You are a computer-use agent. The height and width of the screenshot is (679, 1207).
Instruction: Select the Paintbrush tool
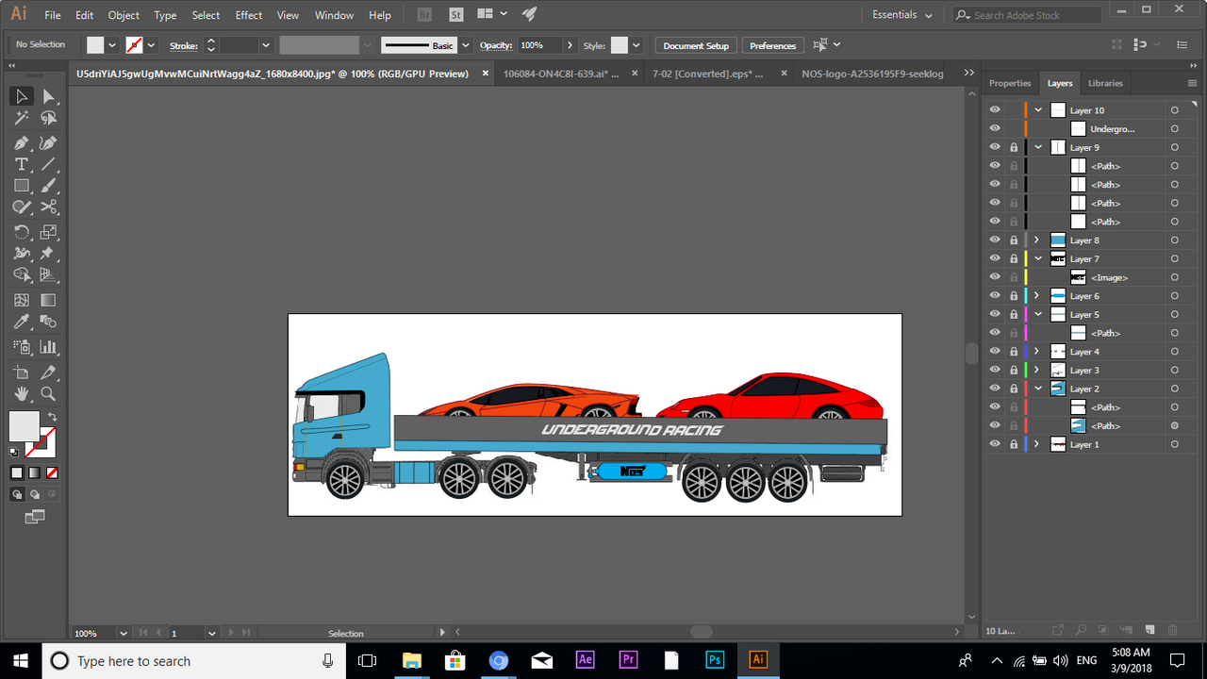49,186
